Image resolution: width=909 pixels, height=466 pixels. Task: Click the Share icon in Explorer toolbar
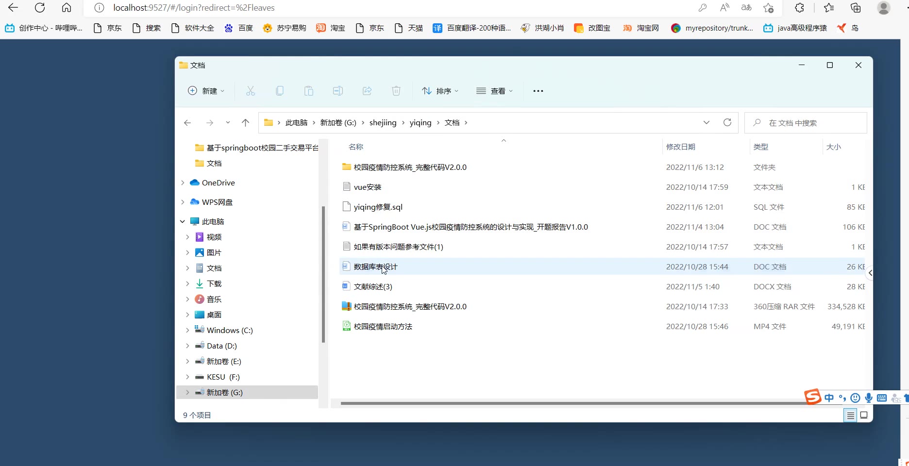click(x=367, y=91)
